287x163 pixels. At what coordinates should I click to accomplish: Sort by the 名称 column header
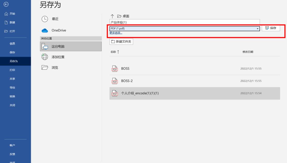pyautogui.click(x=113, y=52)
